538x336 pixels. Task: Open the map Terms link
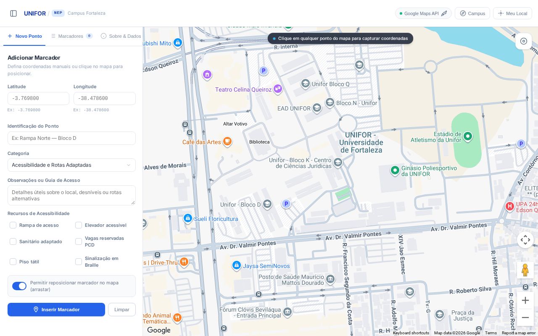click(x=491, y=333)
